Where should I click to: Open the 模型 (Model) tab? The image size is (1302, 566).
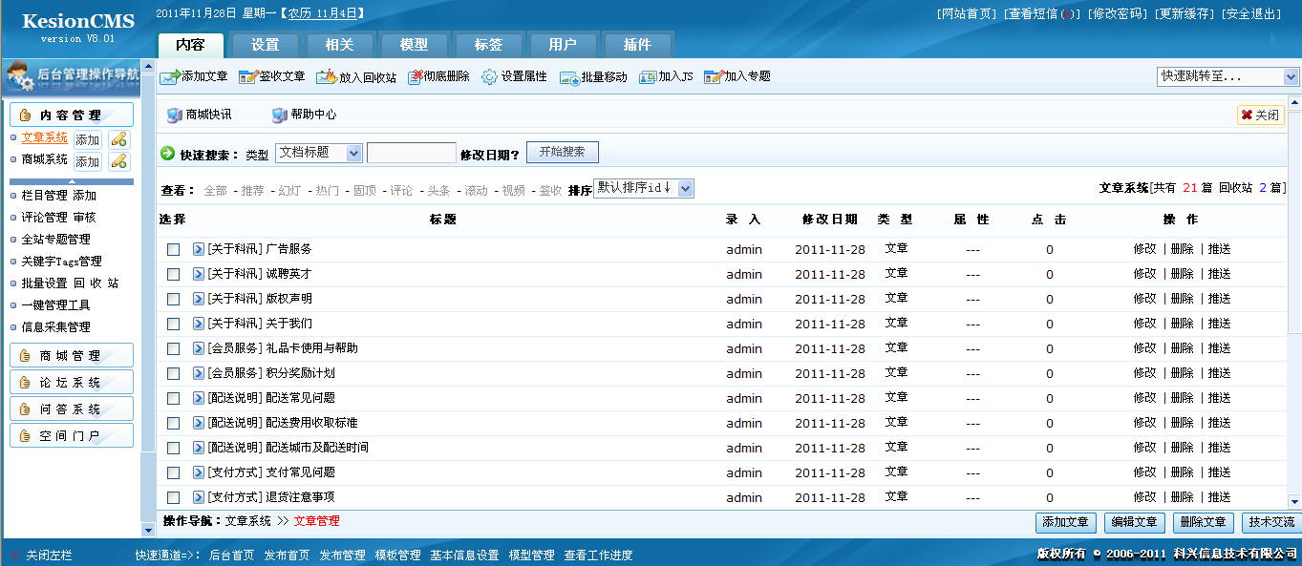pos(414,43)
